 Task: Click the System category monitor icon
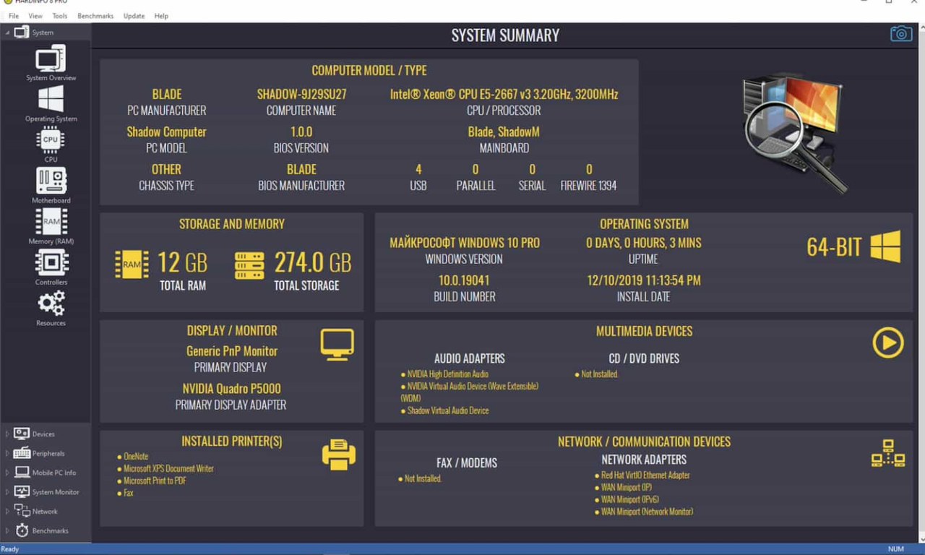(22, 32)
